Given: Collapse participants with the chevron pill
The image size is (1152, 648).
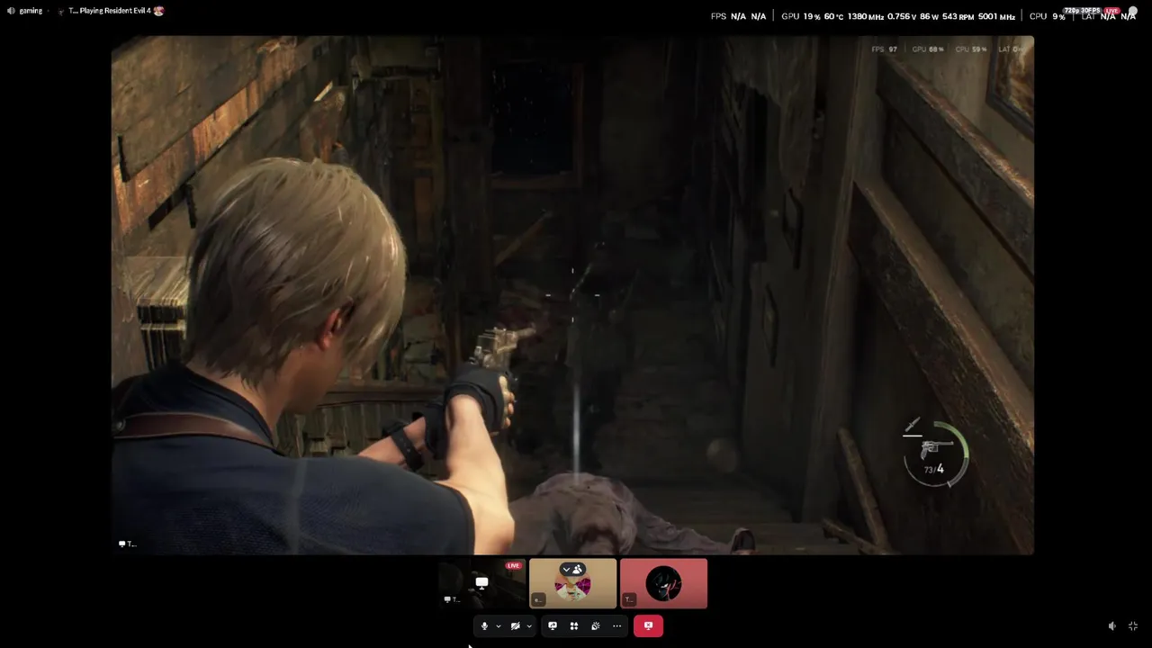Looking at the screenshot, I should (x=573, y=569).
